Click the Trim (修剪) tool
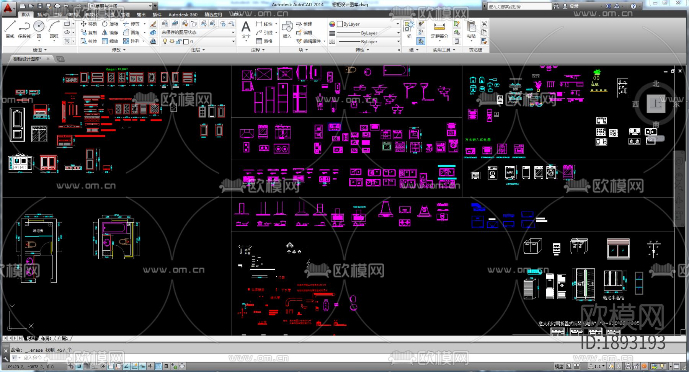 point(131,24)
